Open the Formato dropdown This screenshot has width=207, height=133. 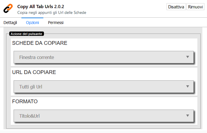[103, 116]
